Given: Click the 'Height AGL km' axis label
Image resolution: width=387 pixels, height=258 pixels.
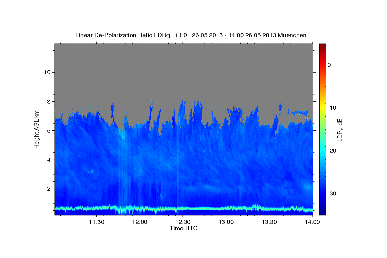Looking at the screenshot, I should click(x=37, y=129).
